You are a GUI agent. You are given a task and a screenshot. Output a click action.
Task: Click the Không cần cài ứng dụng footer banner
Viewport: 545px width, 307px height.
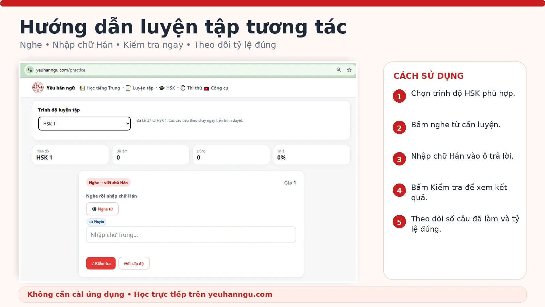pos(272,294)
